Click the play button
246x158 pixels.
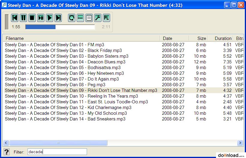coord(49,18)
